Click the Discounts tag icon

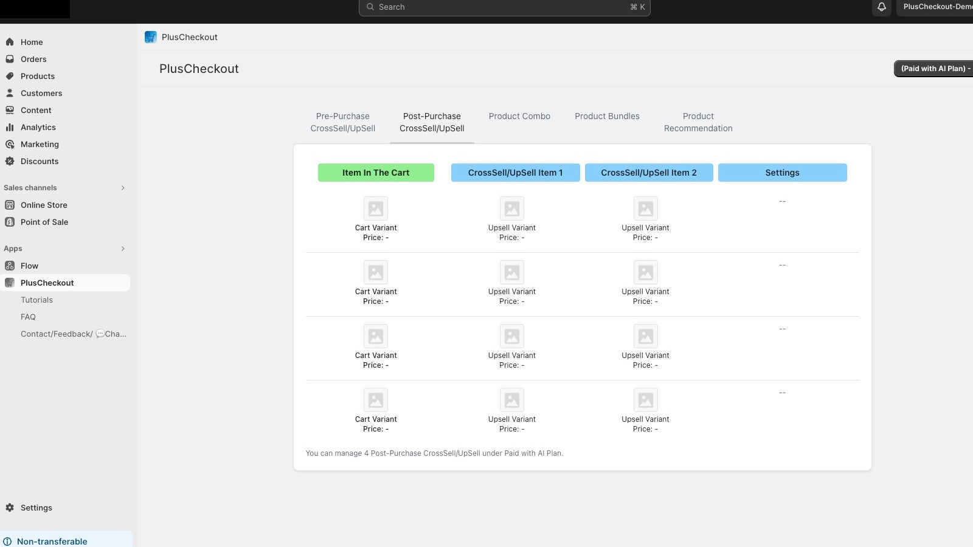click(x=10, y=161)
